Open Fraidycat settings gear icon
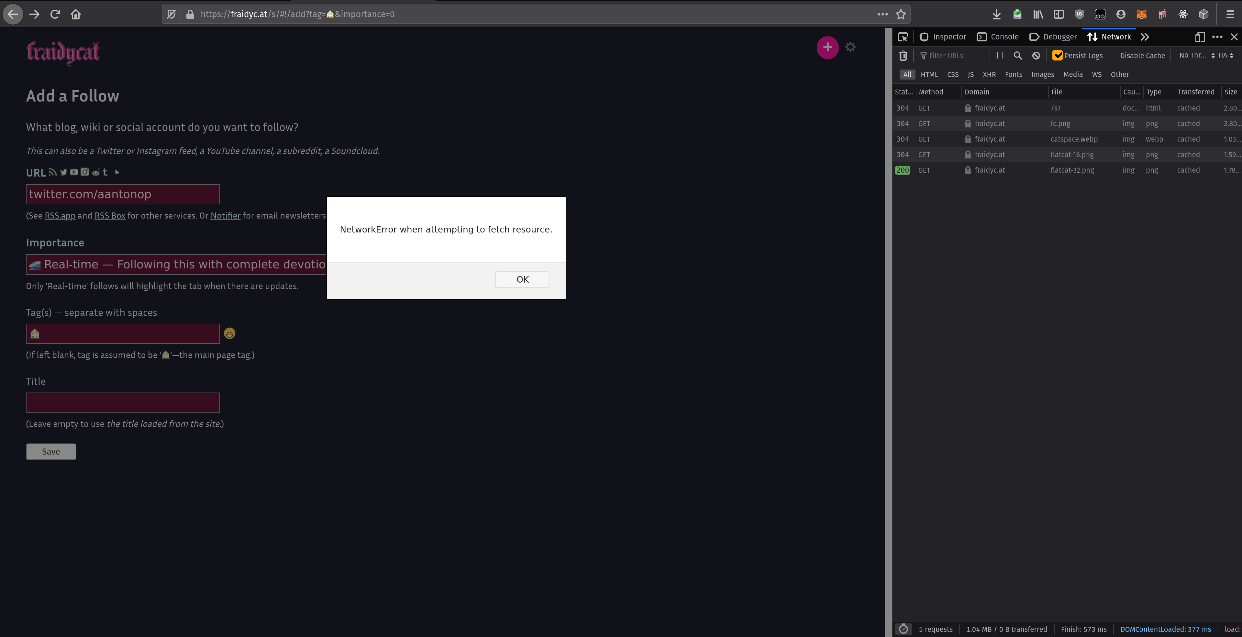1242x637 pixels. tap(850, 47)
